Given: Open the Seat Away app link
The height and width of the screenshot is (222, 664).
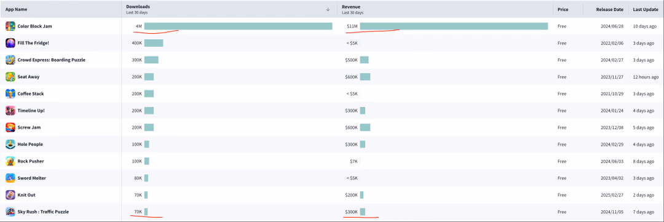Looking at the screenshot, I should (x=28, y=77).
